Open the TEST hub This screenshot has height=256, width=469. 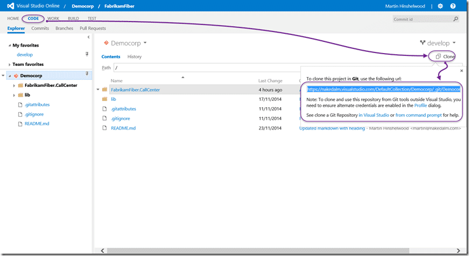pos(92,18)
